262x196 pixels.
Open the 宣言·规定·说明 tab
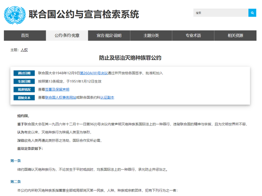109,35
